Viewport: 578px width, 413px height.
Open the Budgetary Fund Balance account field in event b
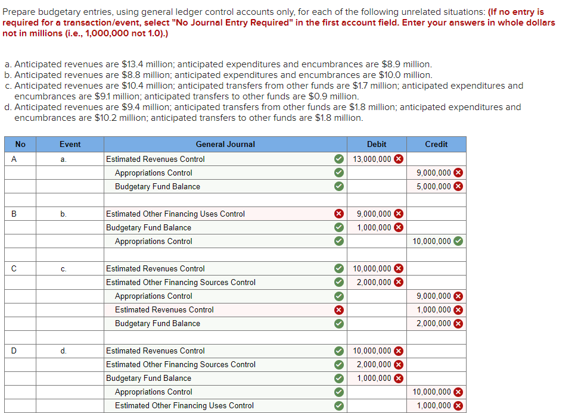click(225, 227)
